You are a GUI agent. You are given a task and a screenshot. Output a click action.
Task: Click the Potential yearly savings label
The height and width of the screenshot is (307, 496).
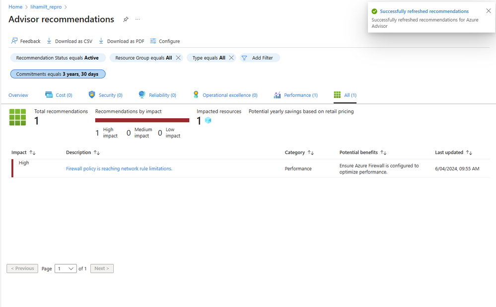(301, 111)
